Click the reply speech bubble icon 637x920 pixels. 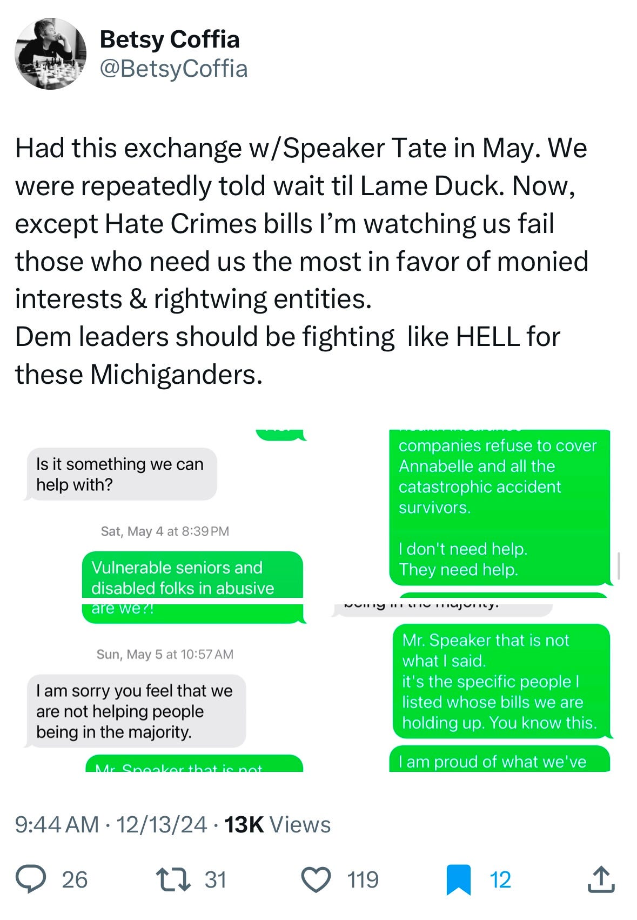[x=30, y=879]
